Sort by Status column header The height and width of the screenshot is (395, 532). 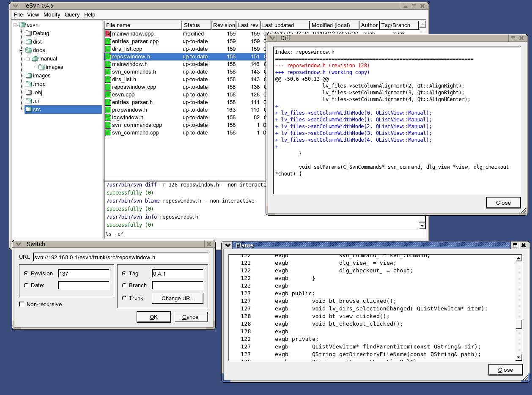(x=197, y=25)
